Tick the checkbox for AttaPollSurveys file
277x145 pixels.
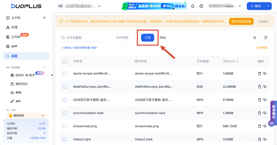coord(64,87)
